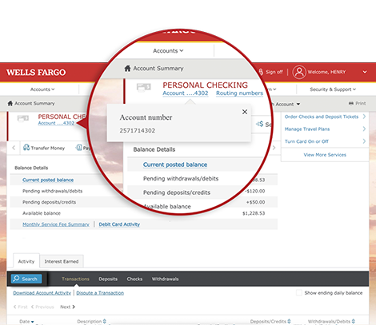Open Monthly Service Fee Summary link

click(x=56, y=224)
